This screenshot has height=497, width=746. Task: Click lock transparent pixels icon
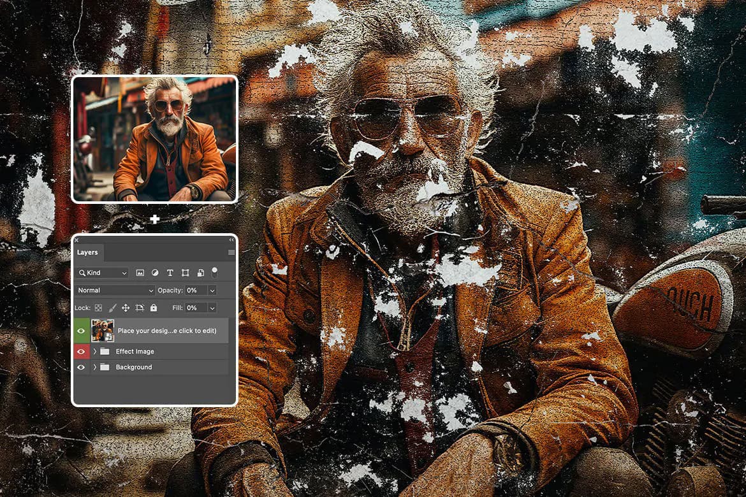(x=98, y=308)
